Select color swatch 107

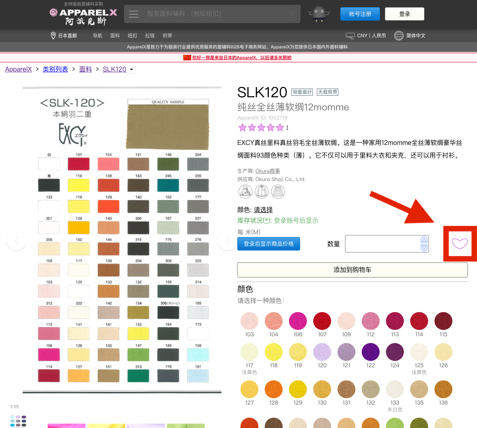click(322, 321)
